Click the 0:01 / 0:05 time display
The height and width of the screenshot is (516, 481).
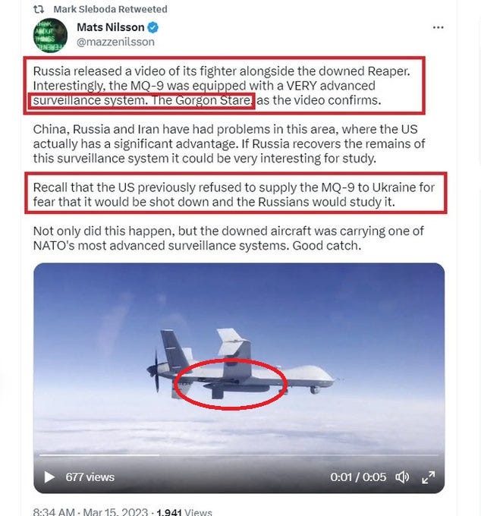[x=358, y=477]
